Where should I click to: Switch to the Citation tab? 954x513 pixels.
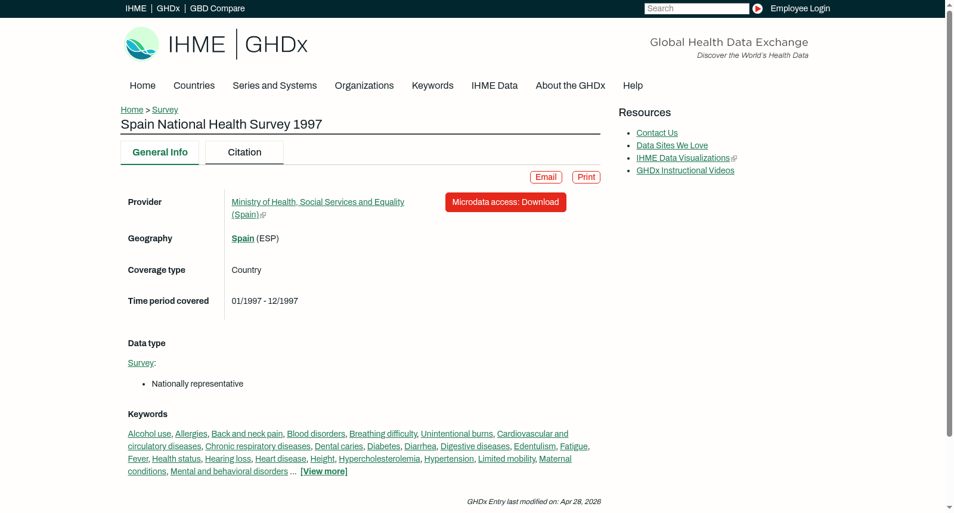click(244, 153)
